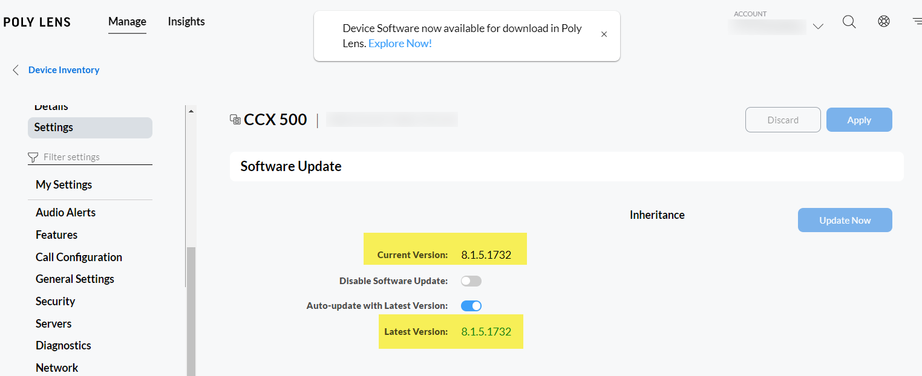Copy the device name using the icon beside CCX 500
Screen dimensions: 922x376
pyautogui.click(x=235, y=118)
